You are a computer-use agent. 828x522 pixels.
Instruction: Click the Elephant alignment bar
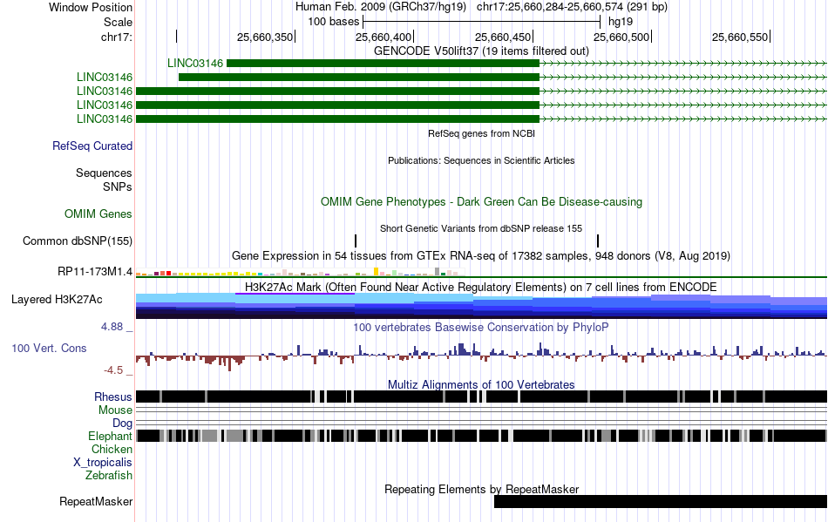pos(481,436)
